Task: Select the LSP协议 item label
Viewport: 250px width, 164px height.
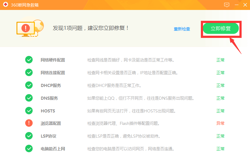Action: tap(49, 136)
